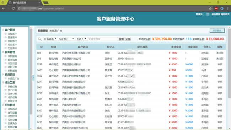Click the magnifier icon in the filter bar
Image resolution: width=231 pixels, height=130 pixels.
(40, 39)
